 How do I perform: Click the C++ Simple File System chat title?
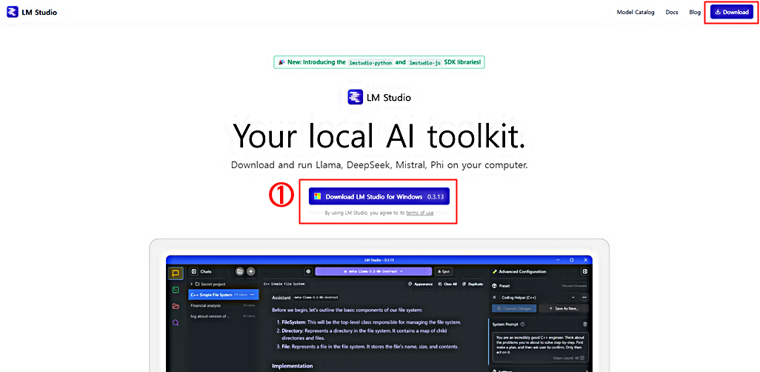[284, 285]
